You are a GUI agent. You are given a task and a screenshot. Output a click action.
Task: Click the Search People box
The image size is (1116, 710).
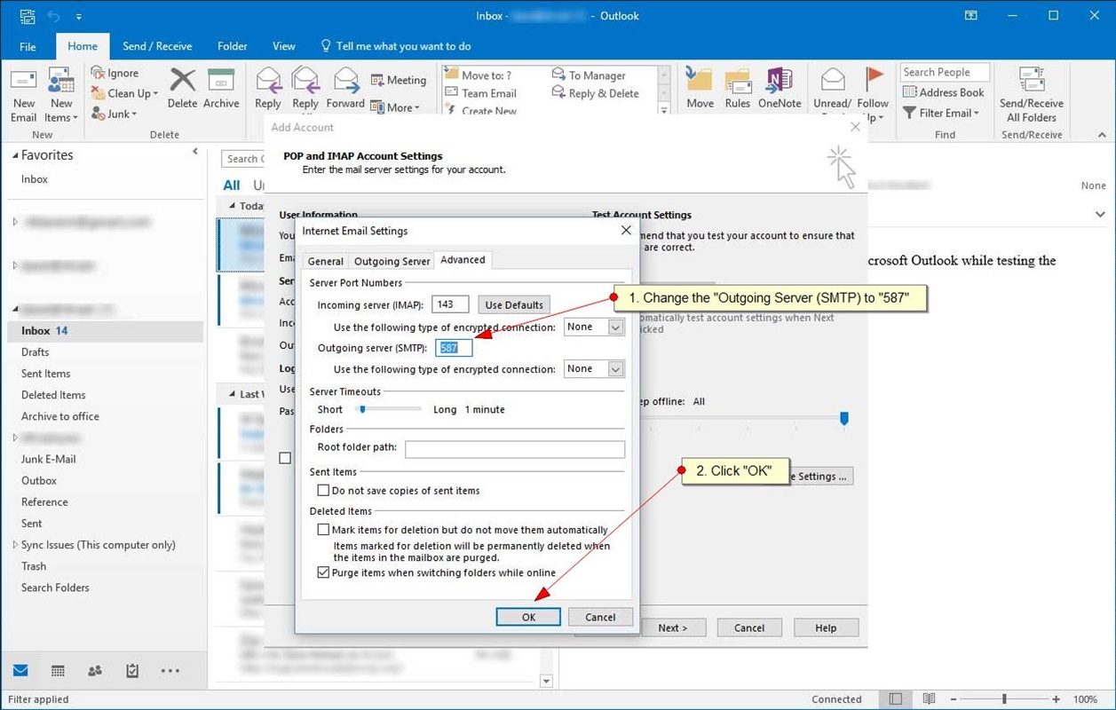[x=945, y=72]
